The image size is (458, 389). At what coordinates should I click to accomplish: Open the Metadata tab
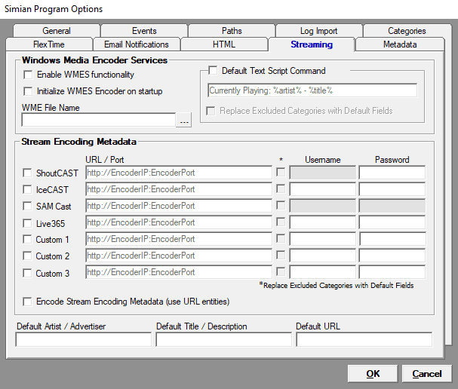(x=400, y=44)
